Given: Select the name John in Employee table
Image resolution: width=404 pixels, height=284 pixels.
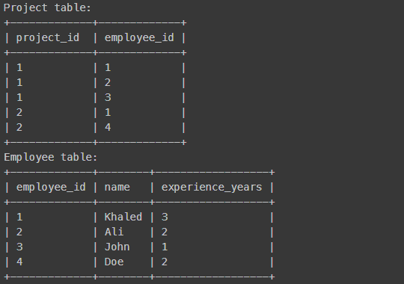Looking at the screenshot, I should coord(117,247).
